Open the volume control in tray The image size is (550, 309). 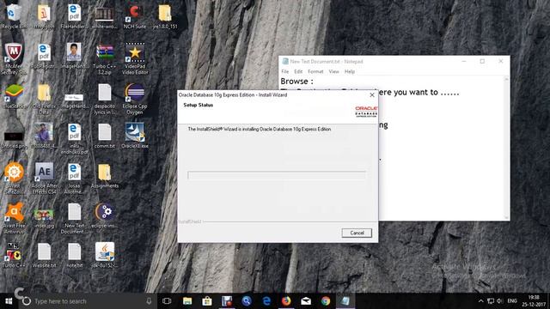pos(500,301)
